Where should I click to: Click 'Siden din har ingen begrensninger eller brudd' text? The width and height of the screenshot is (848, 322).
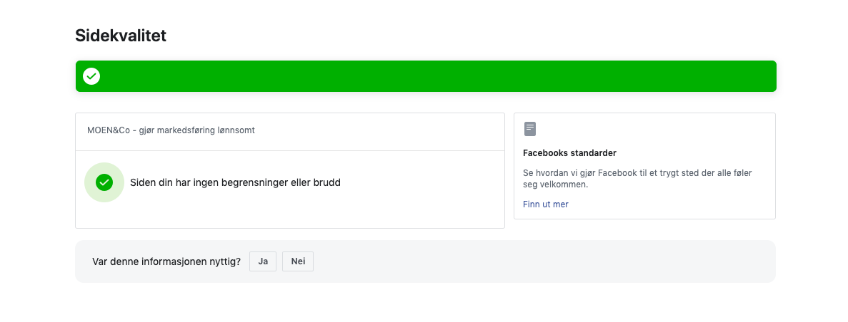[235, 183]
